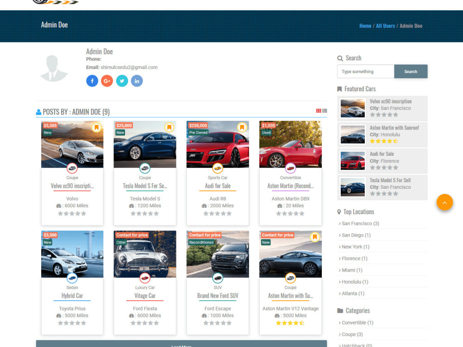The width and height of the screenshot is (463, 347).
Task: Click the $250,000 price tag
Action: point(198,125)
